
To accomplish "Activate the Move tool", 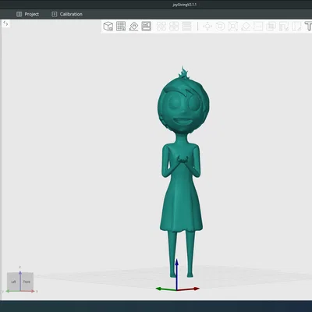I will coord(207,27).
